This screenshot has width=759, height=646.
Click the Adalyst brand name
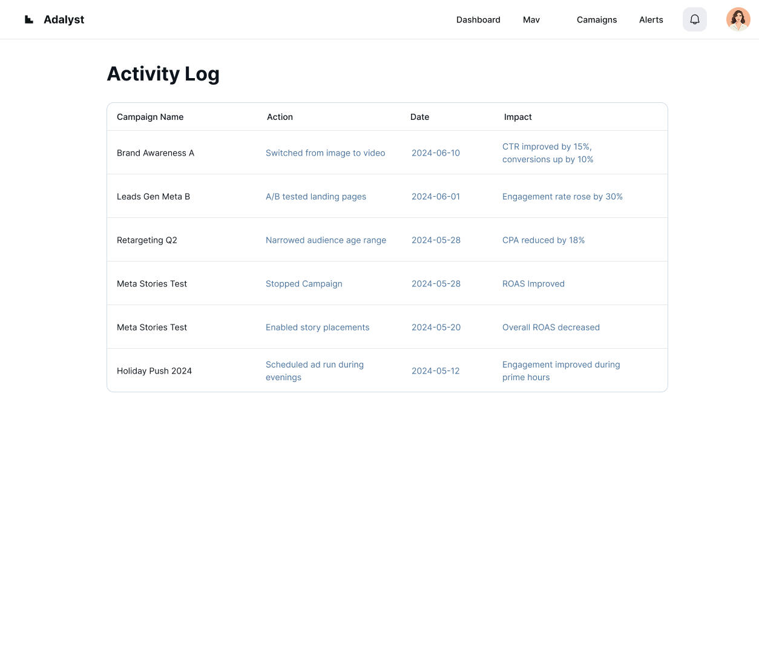tap(64, 19)
